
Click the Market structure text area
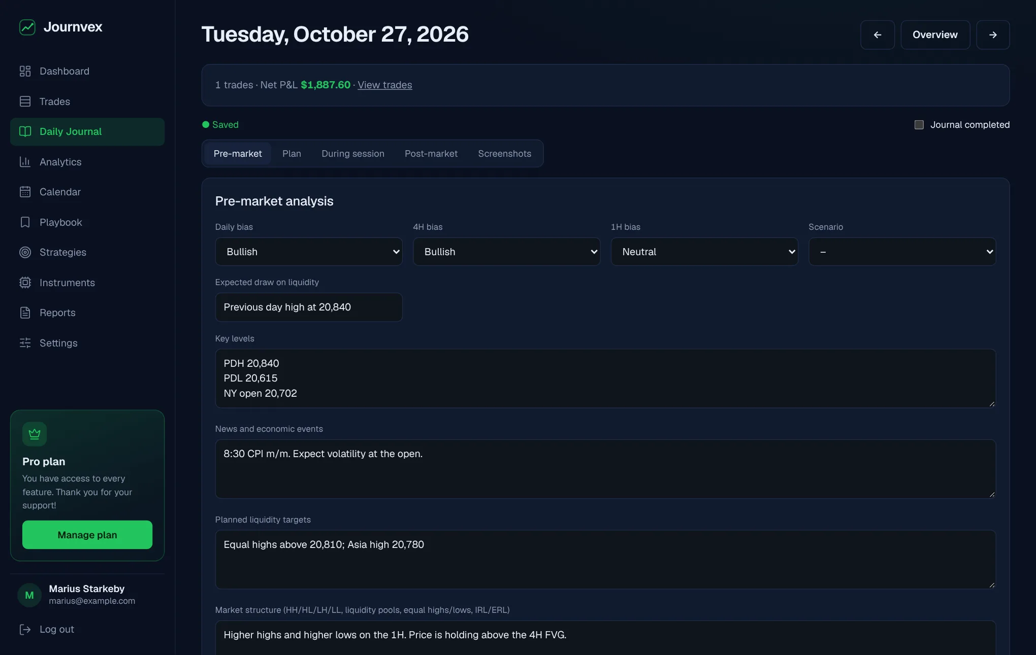605,638
